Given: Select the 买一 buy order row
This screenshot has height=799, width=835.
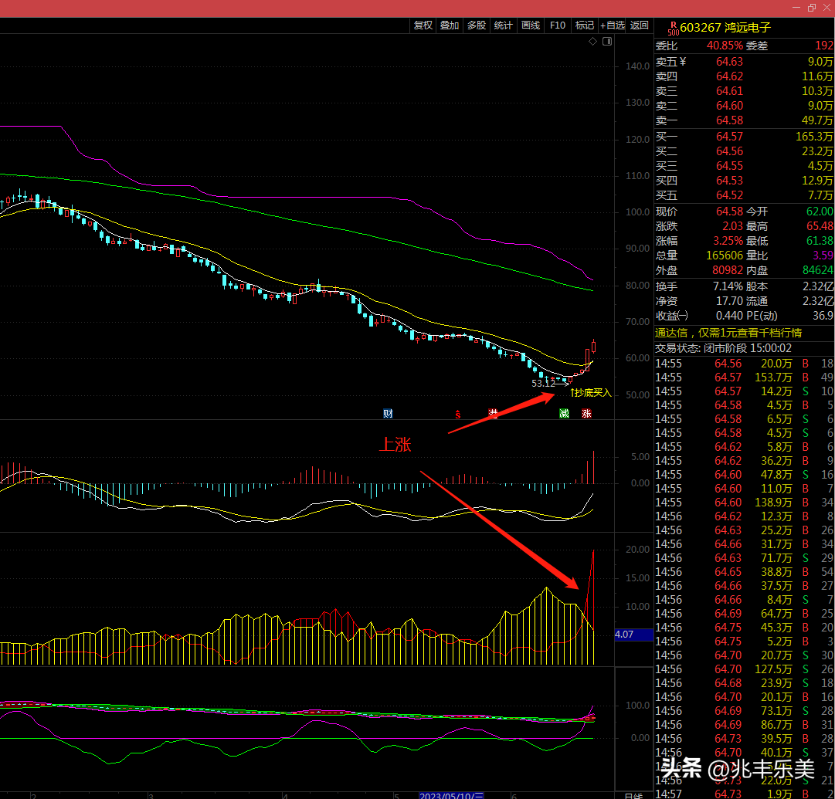Looking at the screenshot, I should 744,137.
